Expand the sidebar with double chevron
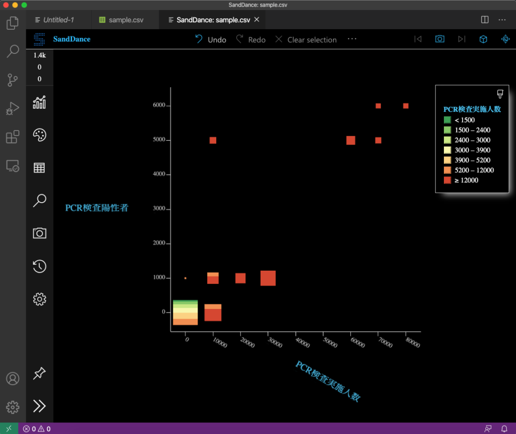Image resolution: width=516 pixels, height=434 pixels. click(39, 406)
